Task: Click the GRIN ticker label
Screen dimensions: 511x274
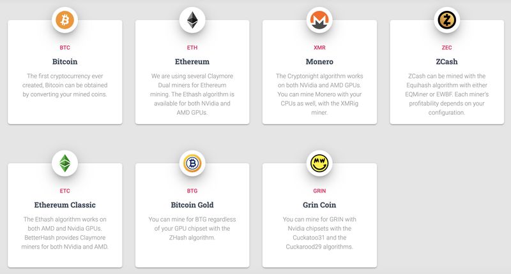Action: pos(319,190)
